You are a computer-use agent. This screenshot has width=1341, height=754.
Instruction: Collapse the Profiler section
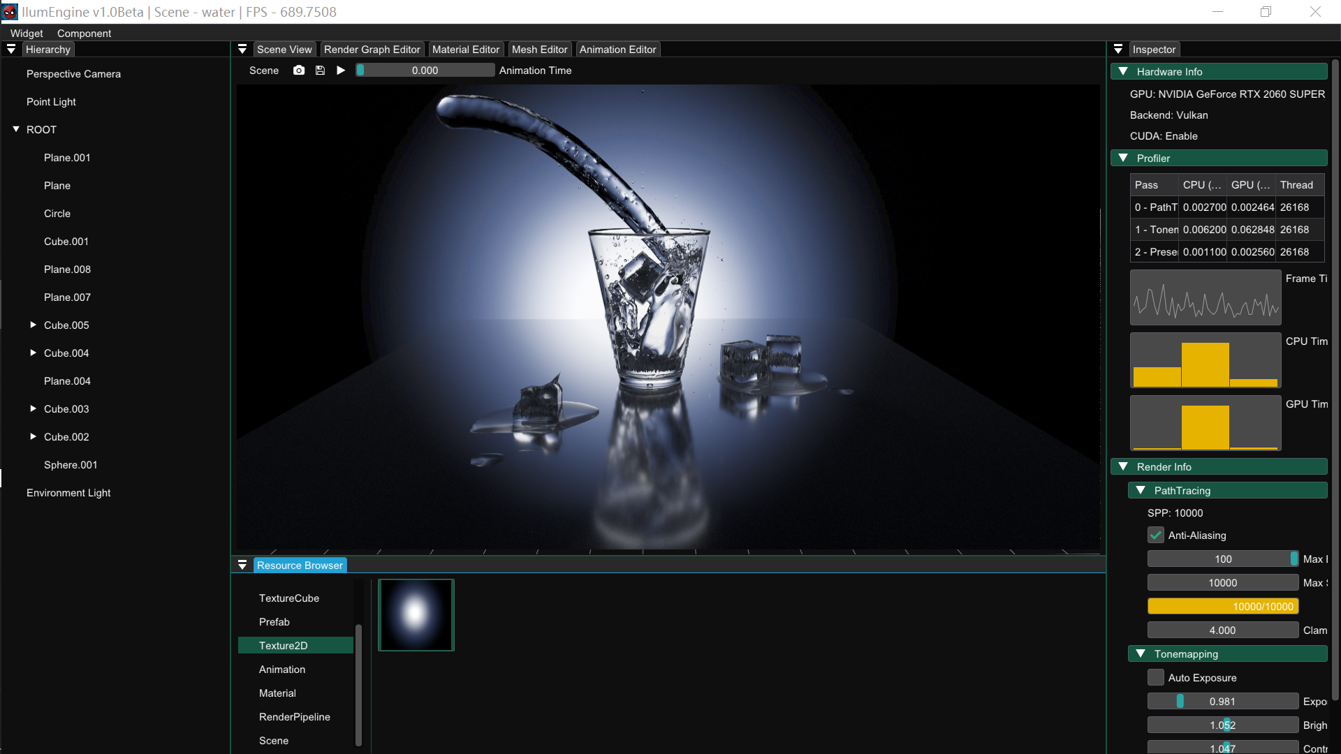(x=1123, y=158)
